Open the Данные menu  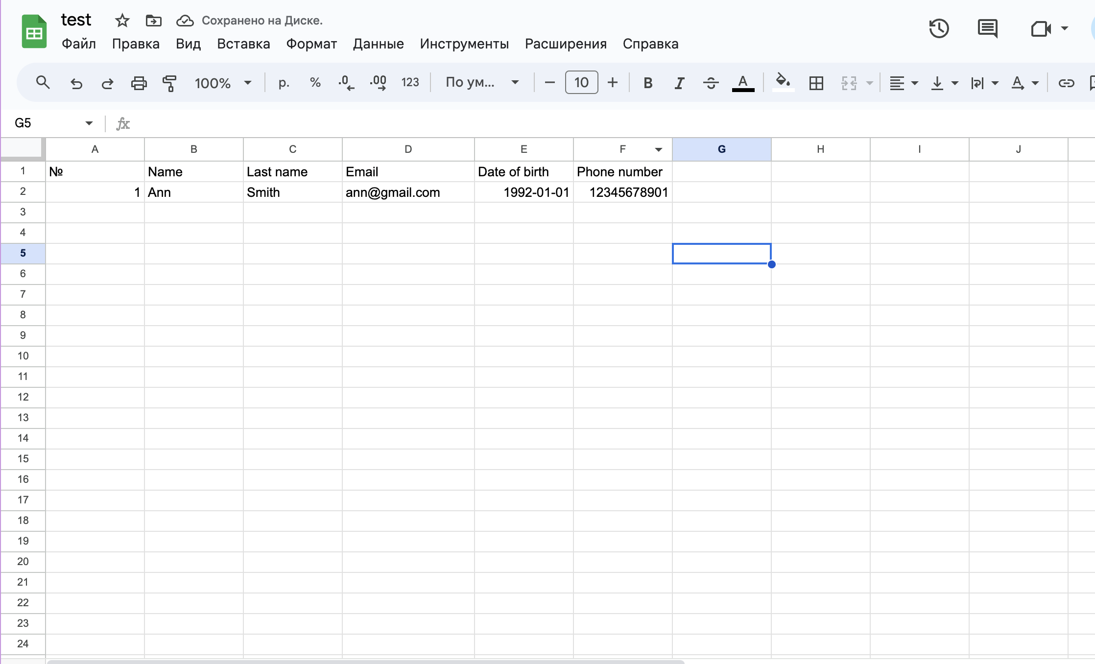pyautogui.click(x=378, y=44)
